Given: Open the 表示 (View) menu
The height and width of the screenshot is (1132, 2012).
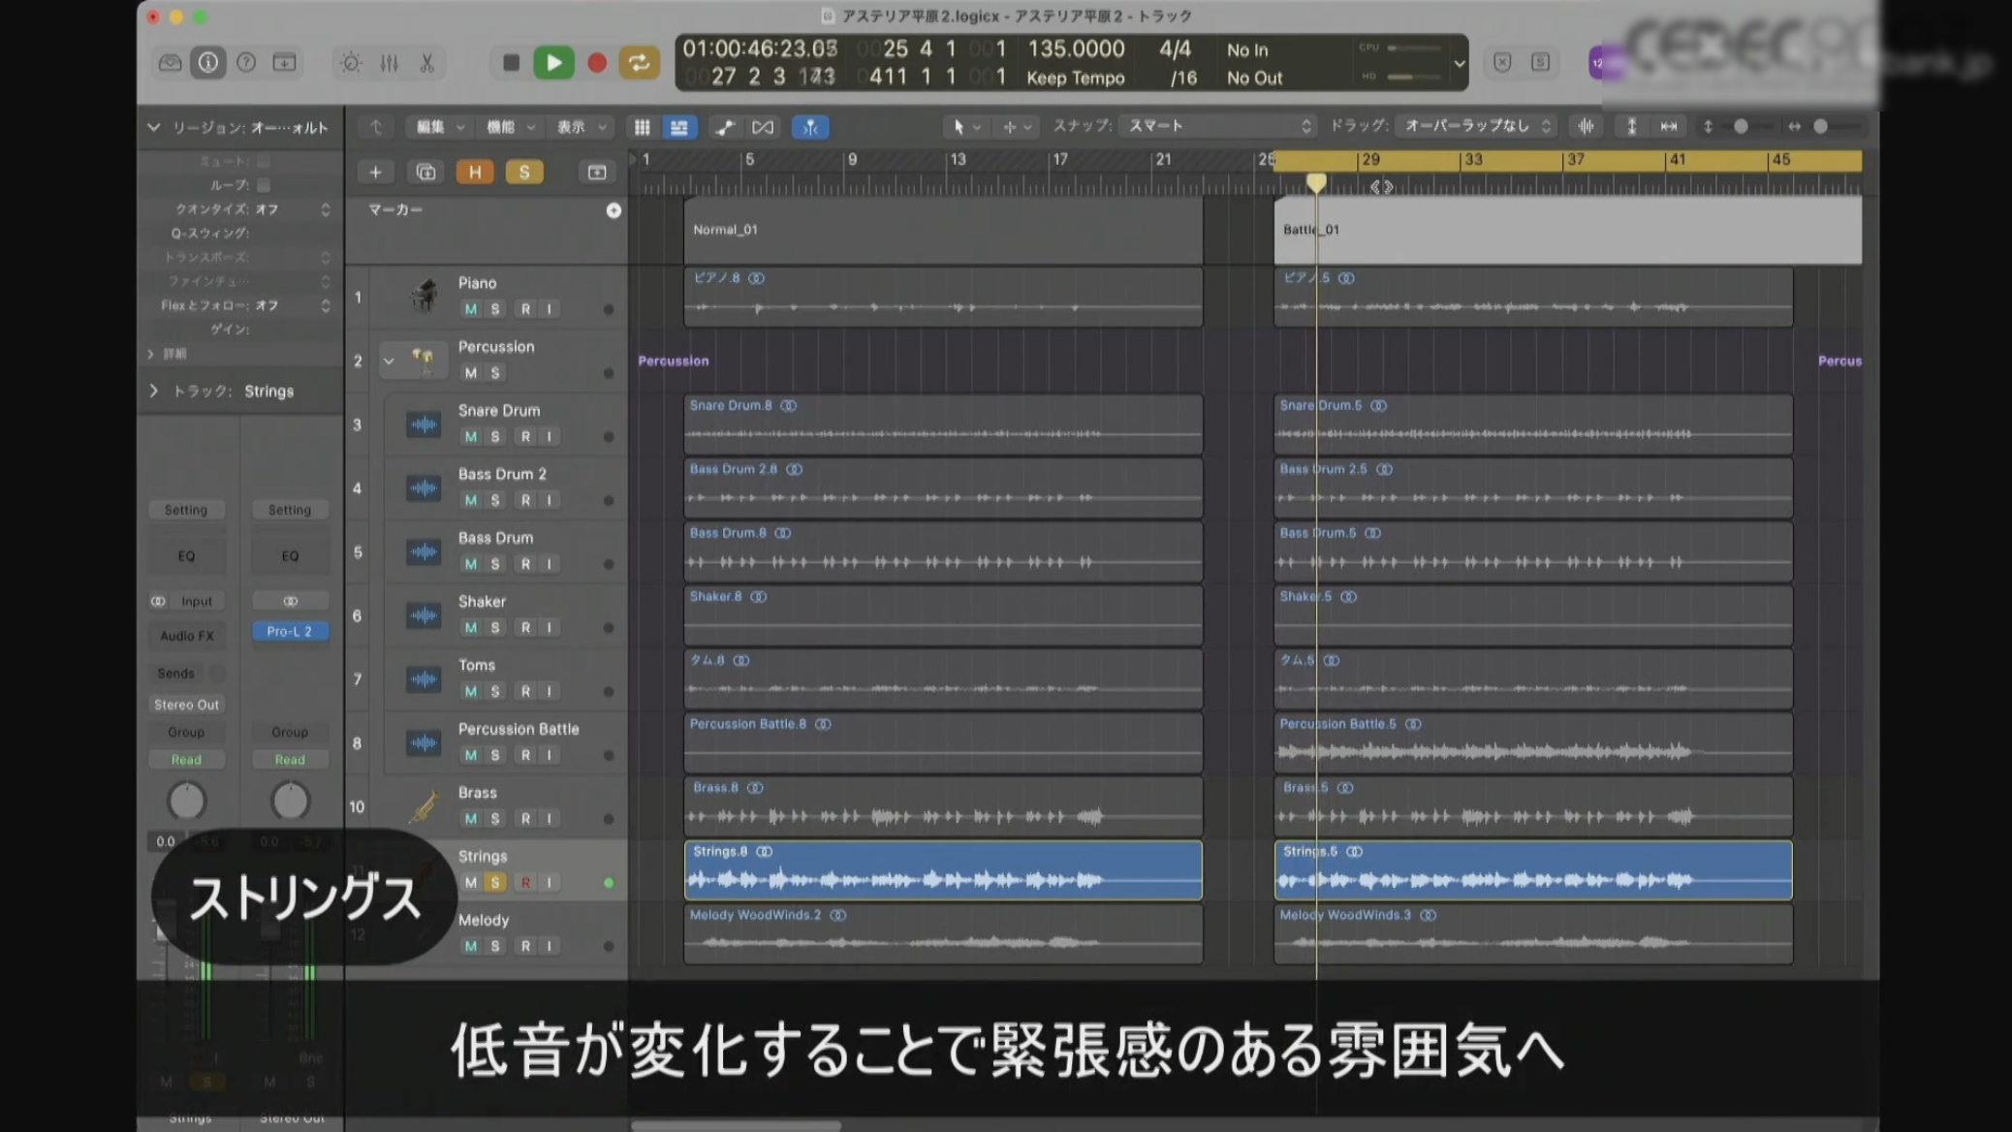Looking at the screenshot, I should click(x=581, y=127).
